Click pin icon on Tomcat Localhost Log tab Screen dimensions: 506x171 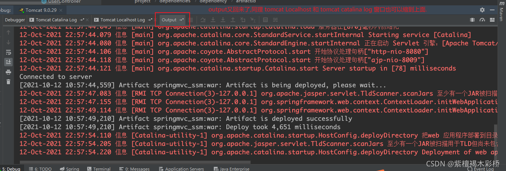pos(150,20)
